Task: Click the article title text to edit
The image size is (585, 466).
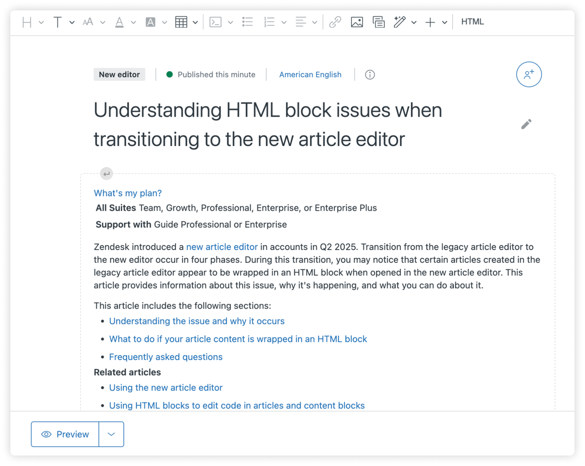Action: tap(268, 124)
